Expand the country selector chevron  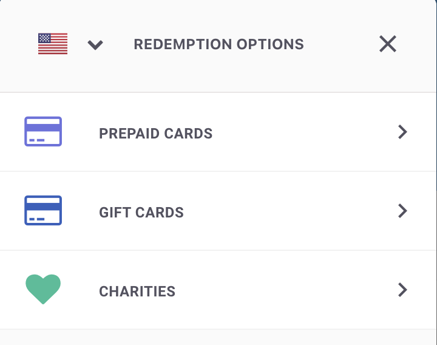click(95, 44)
